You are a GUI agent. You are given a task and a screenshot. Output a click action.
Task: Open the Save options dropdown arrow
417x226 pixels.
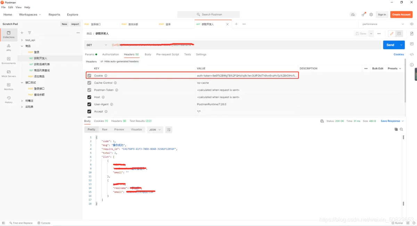371,34
